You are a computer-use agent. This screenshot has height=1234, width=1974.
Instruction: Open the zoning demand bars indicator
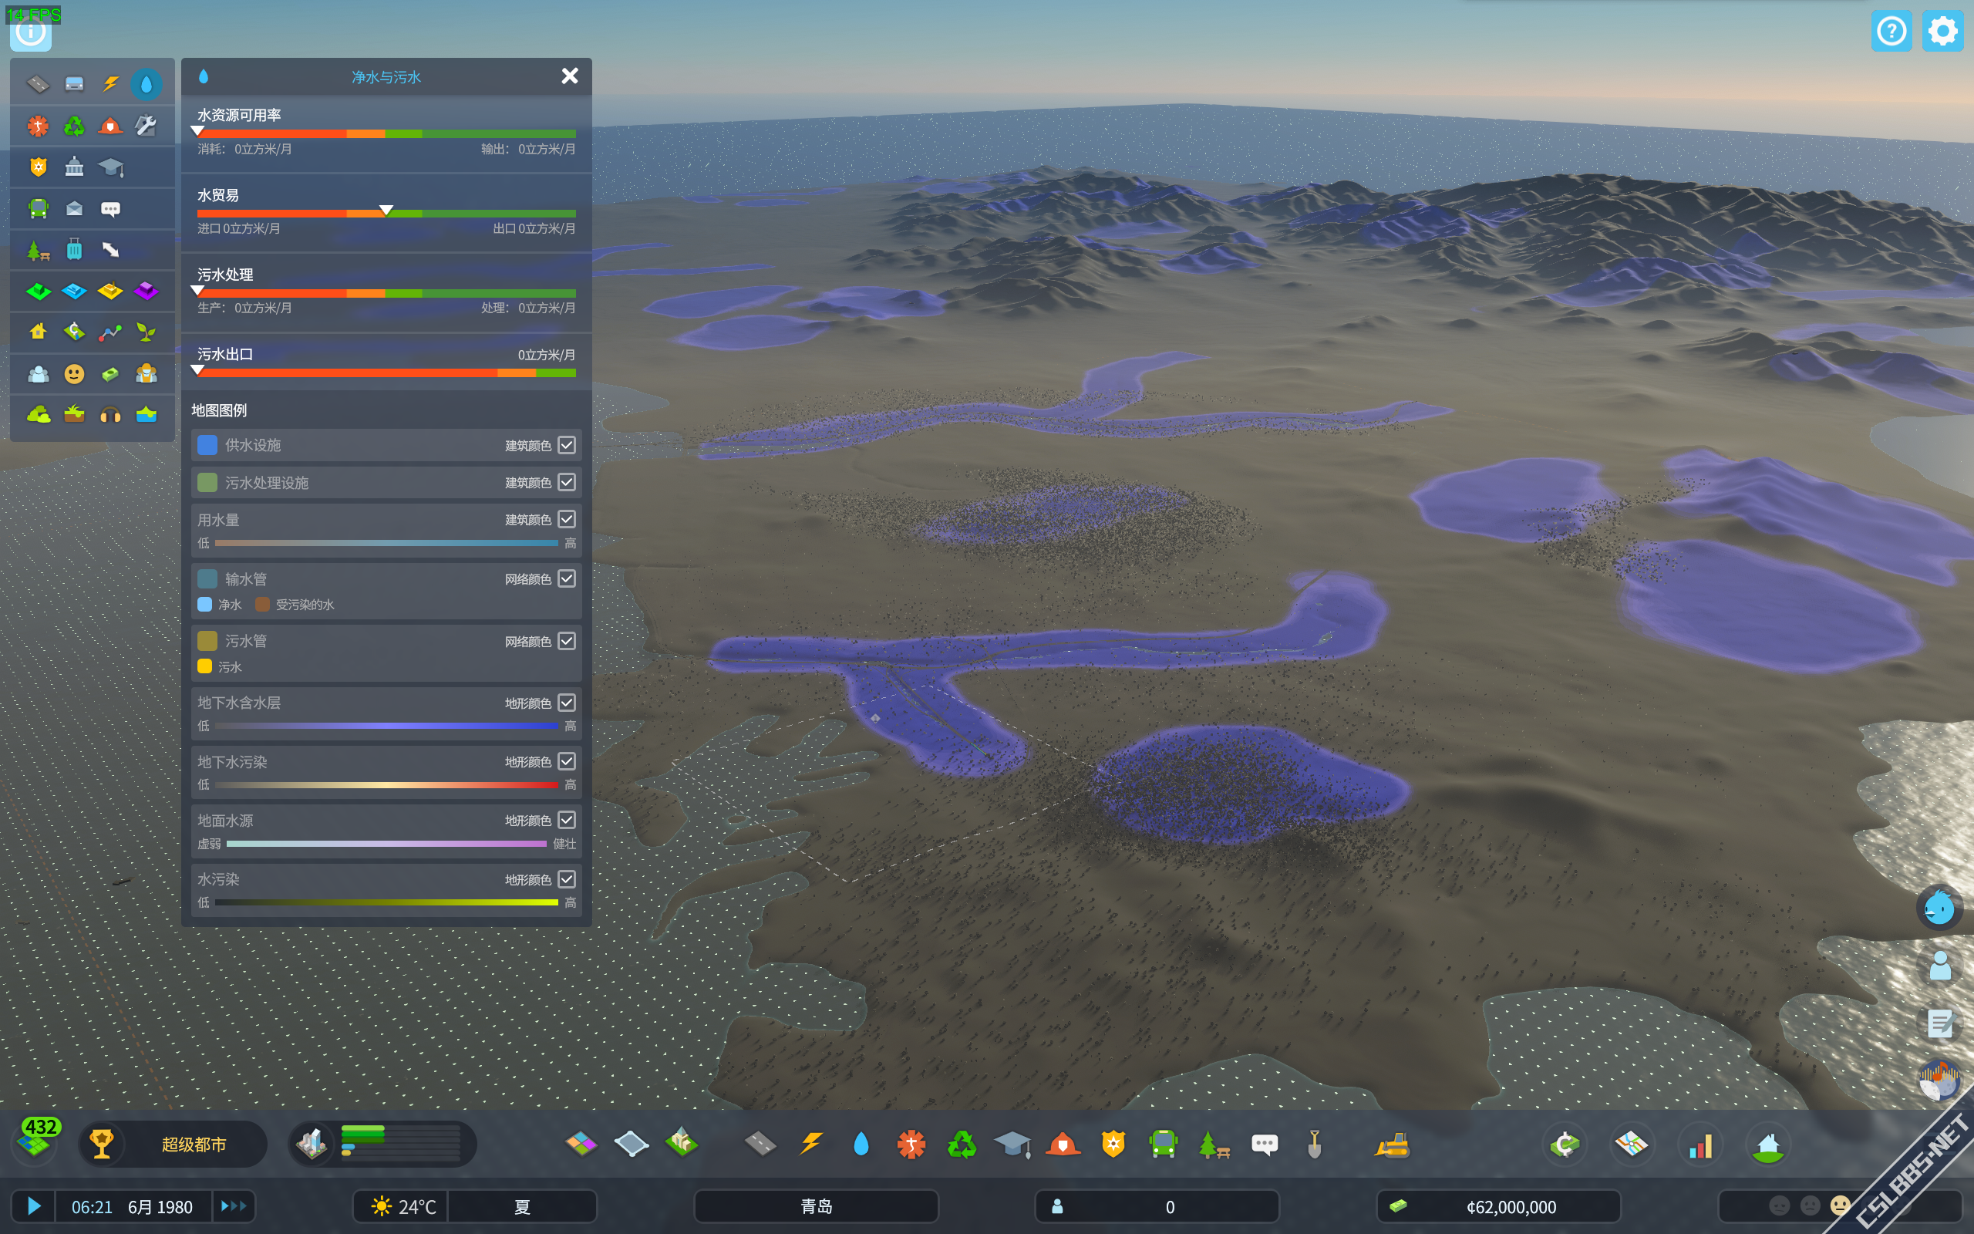[x=382, y=1145]
